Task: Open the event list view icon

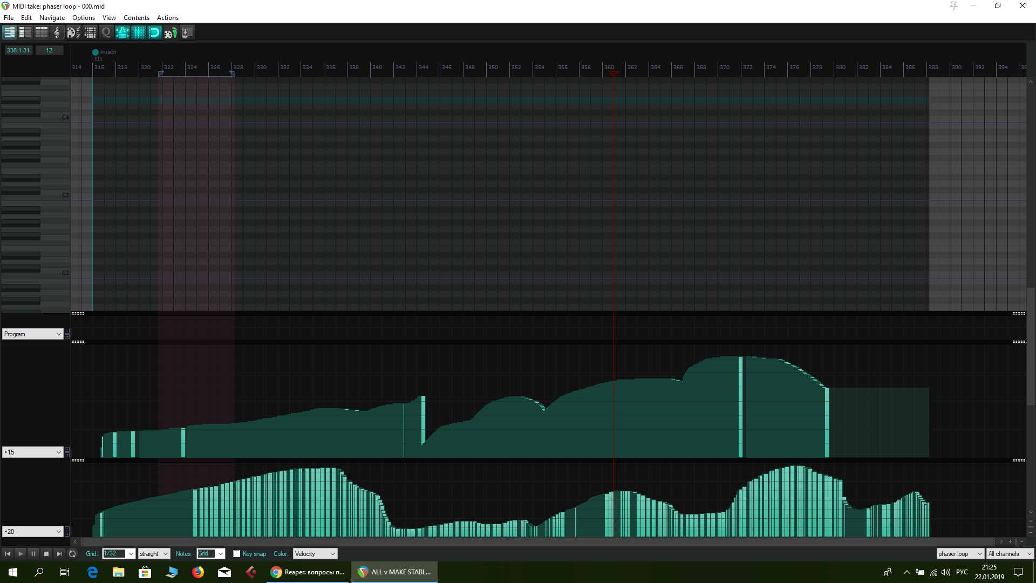Action: [90, 32]
